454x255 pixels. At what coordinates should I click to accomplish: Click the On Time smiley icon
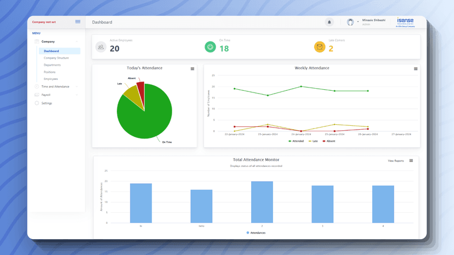pyautogui.click(x=210, y=47)
